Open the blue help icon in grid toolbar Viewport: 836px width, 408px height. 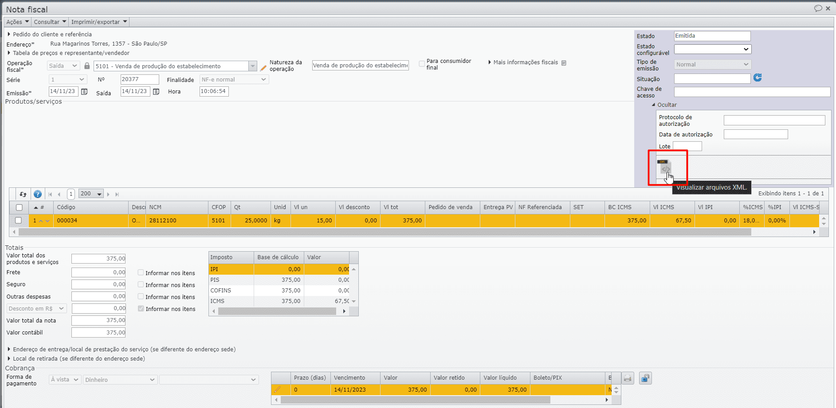(x=38, y=194)
